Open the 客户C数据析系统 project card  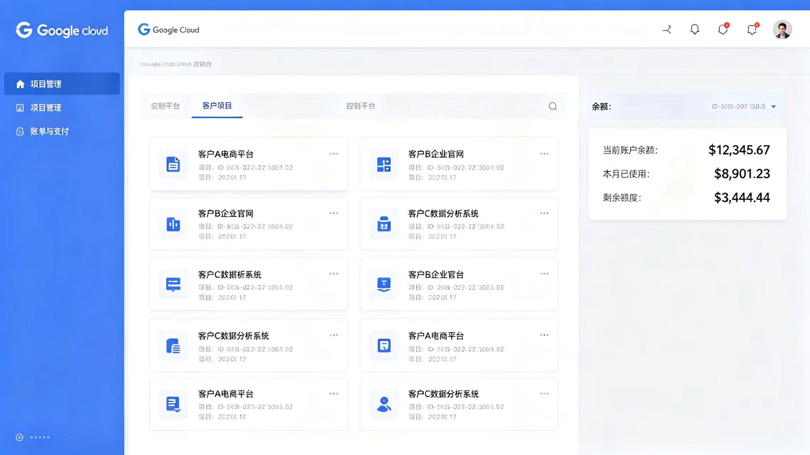[248, 284]
